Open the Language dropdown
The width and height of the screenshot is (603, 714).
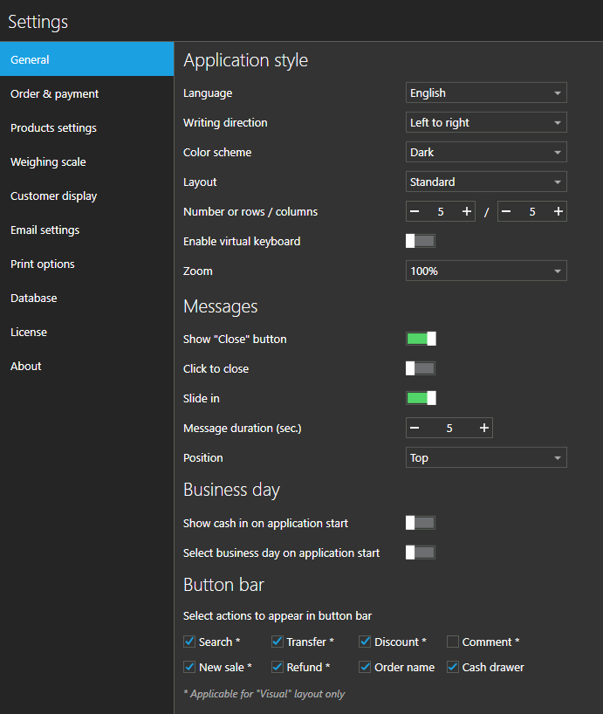[486, 93]
